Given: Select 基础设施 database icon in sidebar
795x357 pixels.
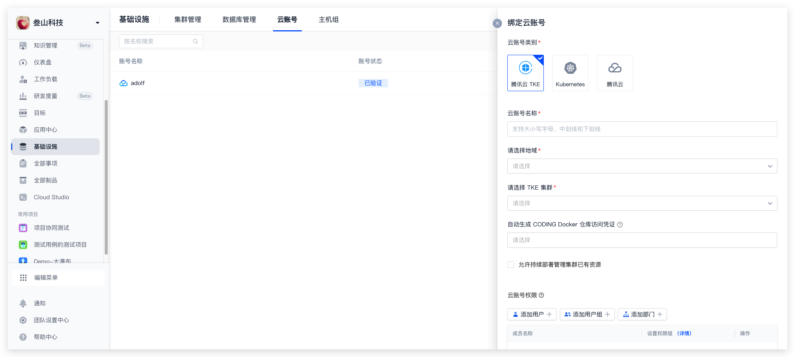Looking at the screenshot, I should [x=23, y=147].
